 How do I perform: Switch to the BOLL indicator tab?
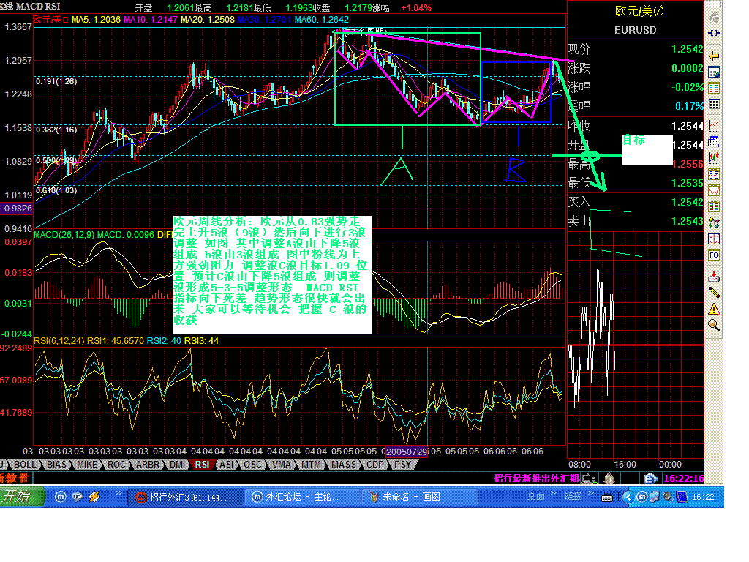[x=24, y=465]
